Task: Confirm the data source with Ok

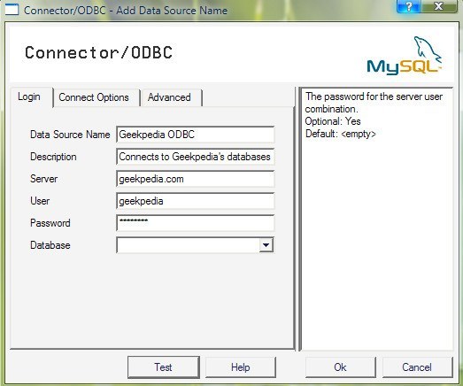Action: [x=340, y=367]
